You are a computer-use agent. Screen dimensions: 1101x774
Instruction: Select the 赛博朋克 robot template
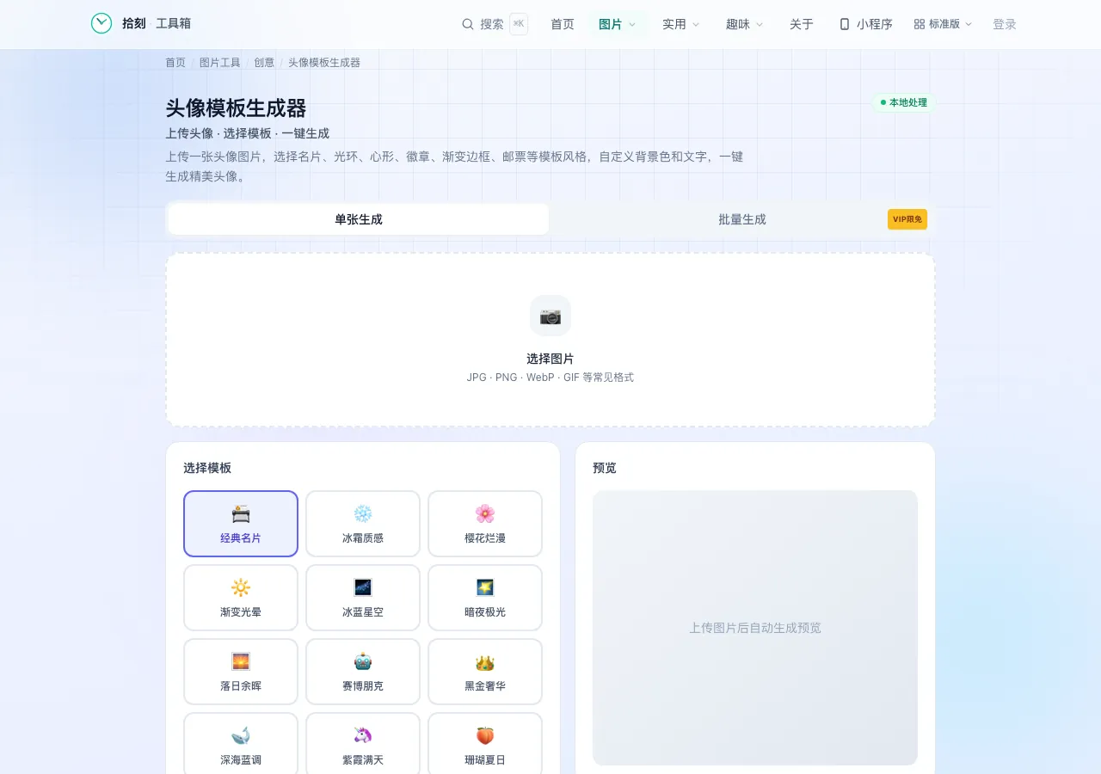[x=363, y=672]
